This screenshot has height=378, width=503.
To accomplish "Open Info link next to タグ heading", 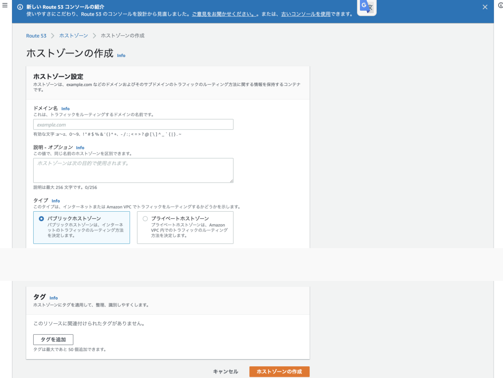I will click(54, 298).
